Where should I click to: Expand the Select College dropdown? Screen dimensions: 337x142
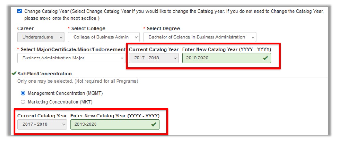104,37
